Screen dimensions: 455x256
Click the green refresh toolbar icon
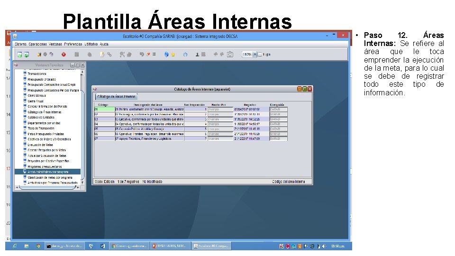[x=27, y=54]
